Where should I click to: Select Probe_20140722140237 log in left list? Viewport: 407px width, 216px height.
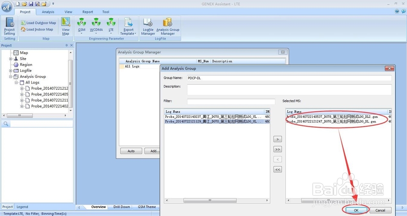coord(217,117)
